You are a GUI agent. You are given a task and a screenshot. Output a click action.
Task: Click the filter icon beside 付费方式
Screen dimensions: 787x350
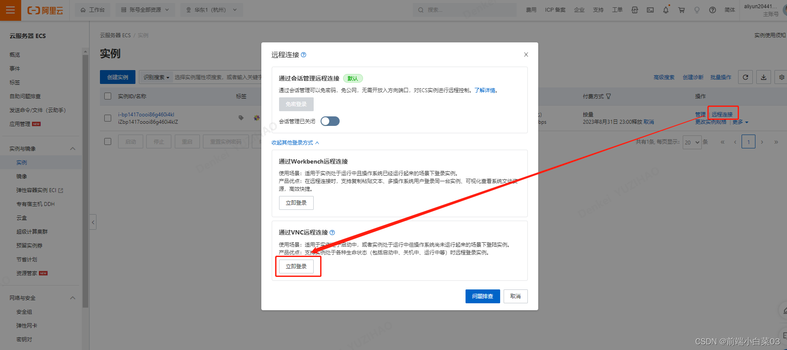(608, 96)
